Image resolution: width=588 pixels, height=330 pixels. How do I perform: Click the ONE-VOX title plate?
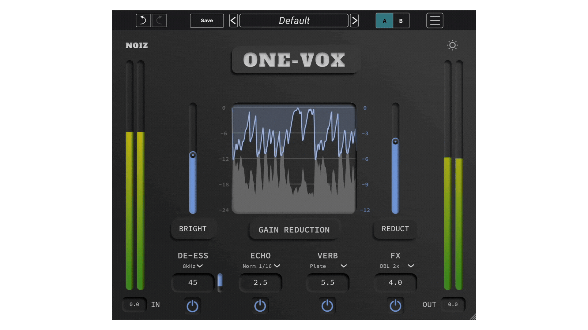click(x=294, y=60)
